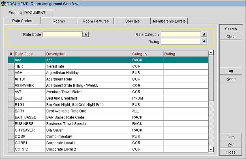Click in the Rate Category input field
Screen dimensions: 246x159
pos(181,34)
